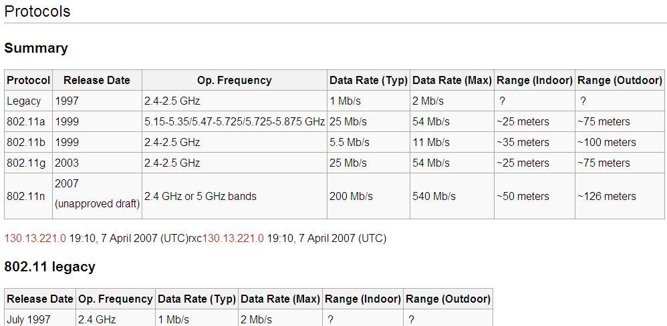Click the Release Date header in the Summary table
Viewport: 667px width, 326px height.
pyautogui.click(x=97, y=80)
